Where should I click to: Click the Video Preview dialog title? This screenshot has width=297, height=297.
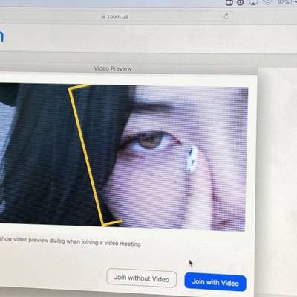113,68
